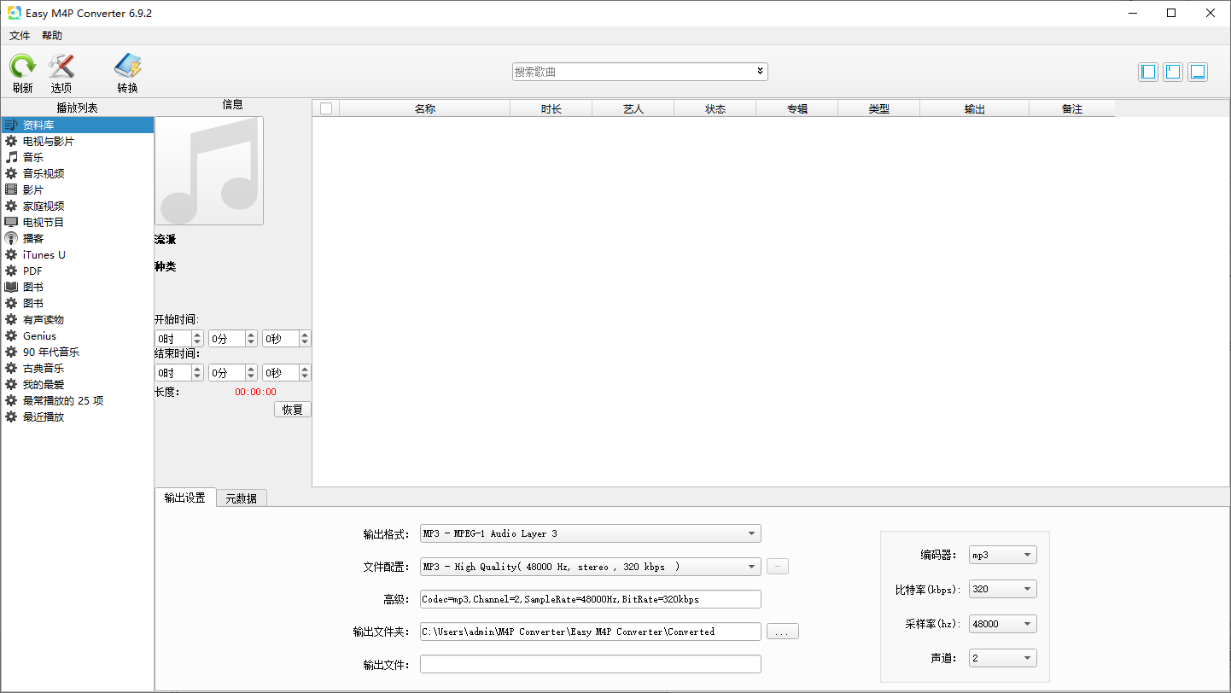Image resolution: width=1231 pixels, height=693 pixels.
Task: Open the 音乐视频 playlist
Action: (x=78, y=173)
